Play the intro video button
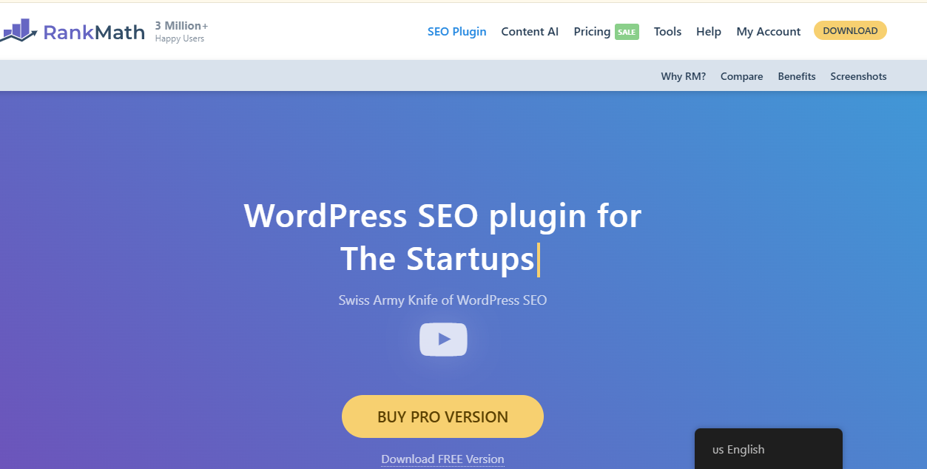927x469 pixels. (443, 340)
